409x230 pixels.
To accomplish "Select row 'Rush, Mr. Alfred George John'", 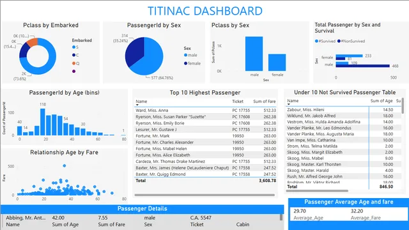I will click(344, 176).
